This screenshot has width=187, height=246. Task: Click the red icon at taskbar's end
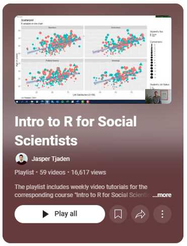click(88, 102)
